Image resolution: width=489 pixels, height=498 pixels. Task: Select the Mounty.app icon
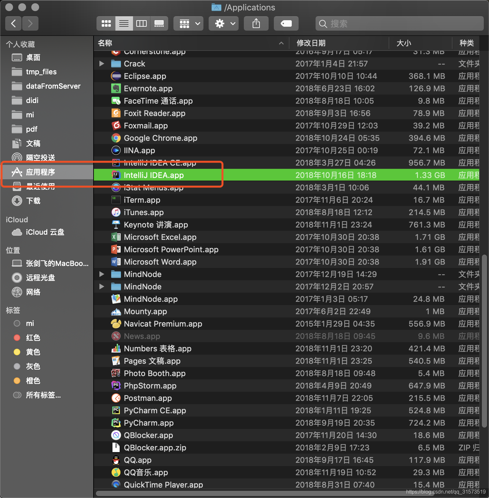click(x=116, y=311)
